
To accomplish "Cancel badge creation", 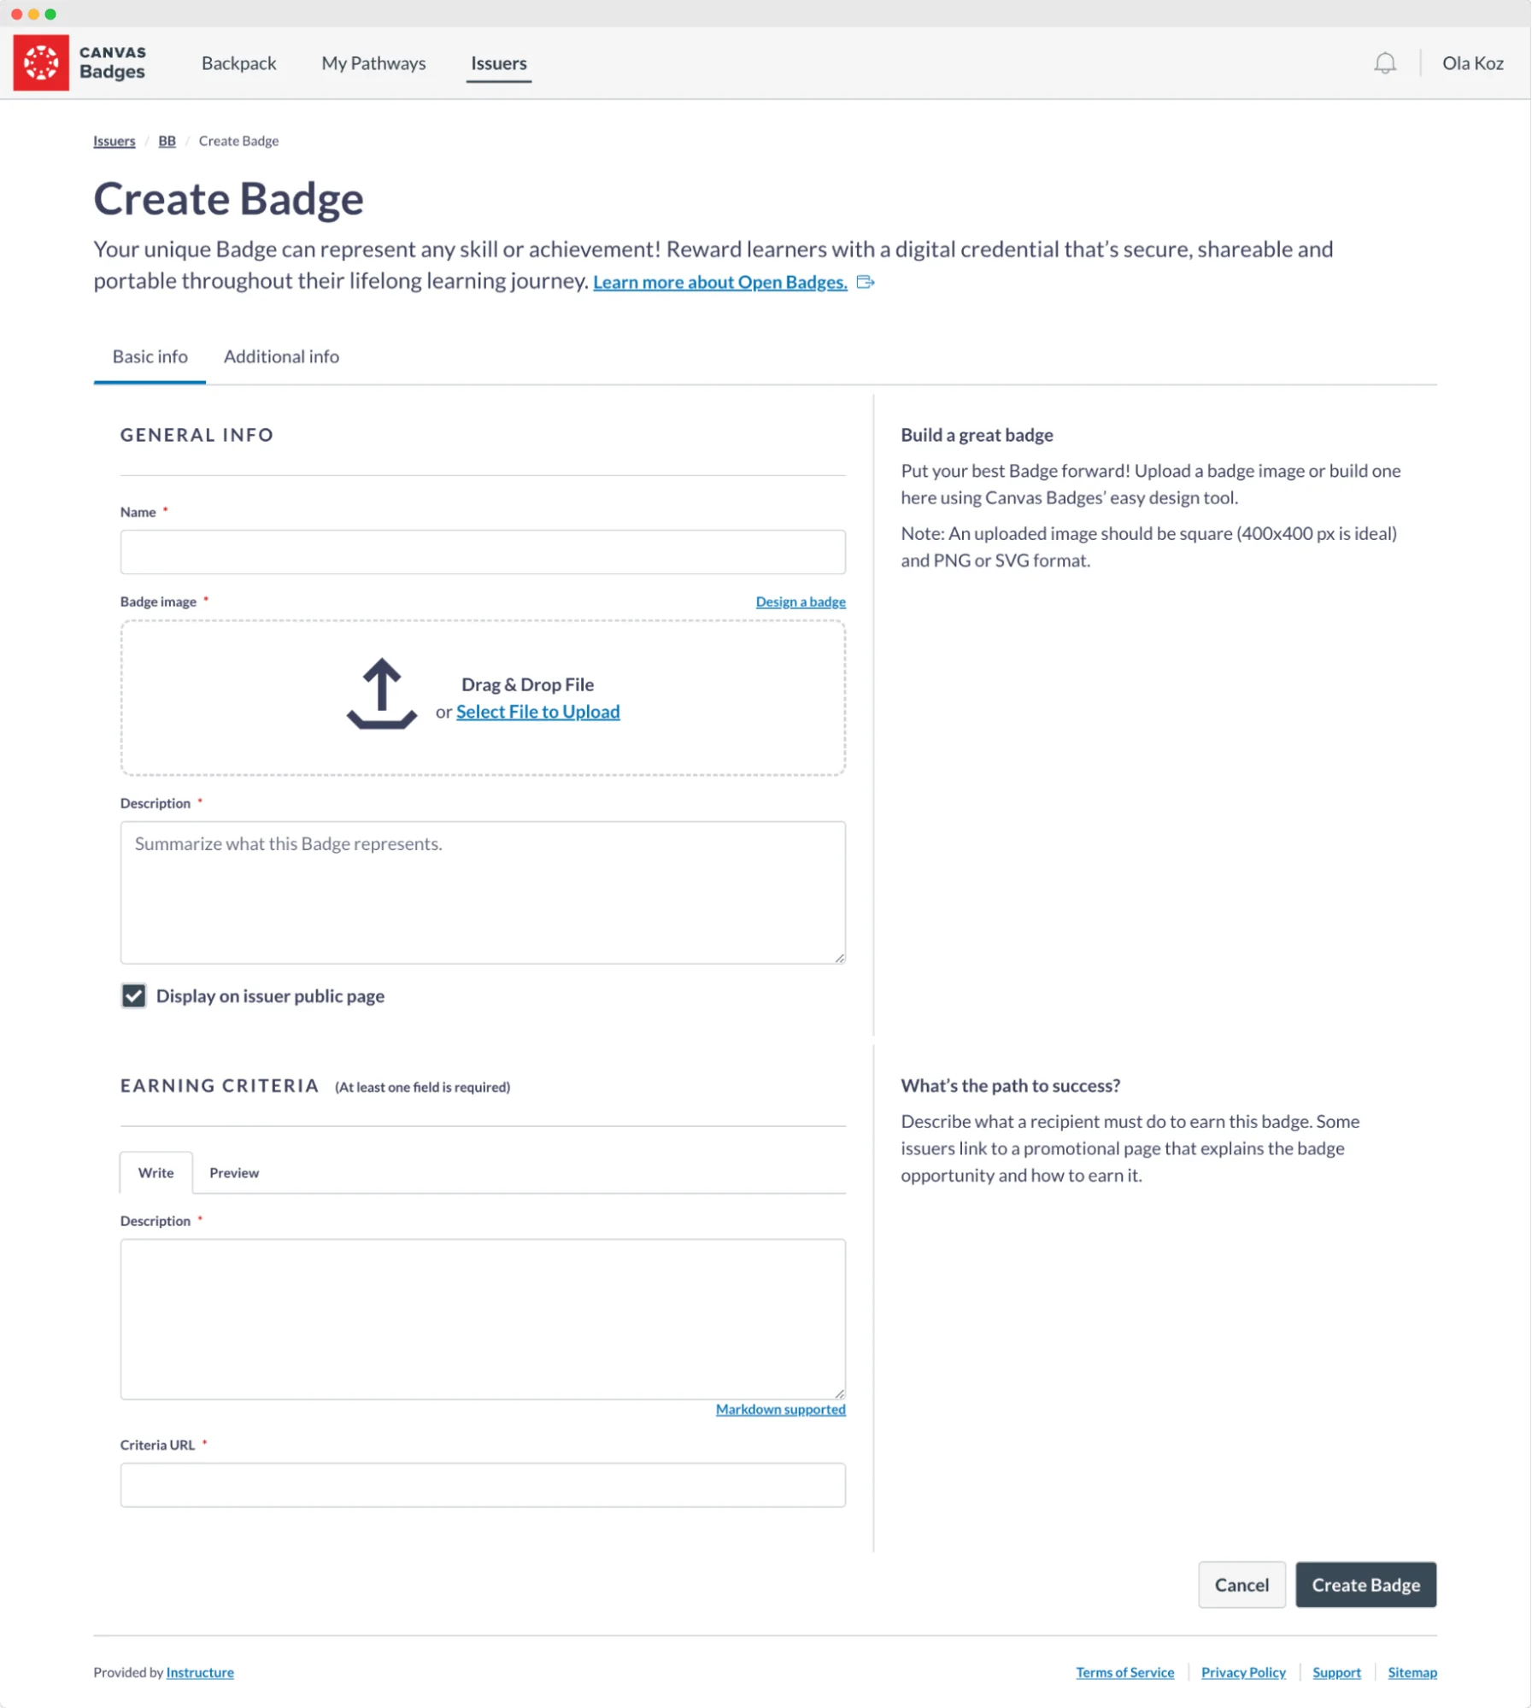I will click(1241, 1584).
